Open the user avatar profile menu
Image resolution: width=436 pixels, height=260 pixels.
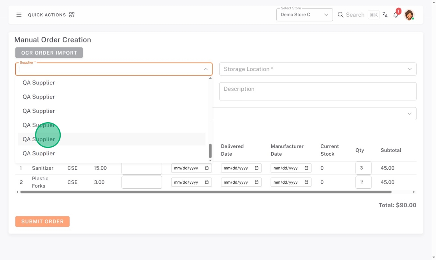[409, 15]
